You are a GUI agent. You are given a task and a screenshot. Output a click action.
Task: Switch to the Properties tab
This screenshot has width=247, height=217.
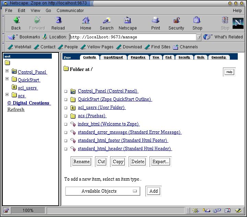click(x=138, y=57)
